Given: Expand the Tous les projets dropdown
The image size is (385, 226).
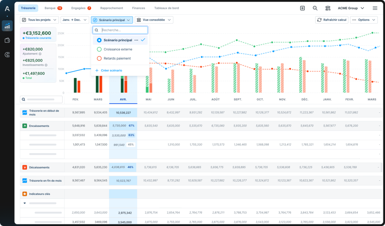Looking at the screenshot, I should coord(40,20).
